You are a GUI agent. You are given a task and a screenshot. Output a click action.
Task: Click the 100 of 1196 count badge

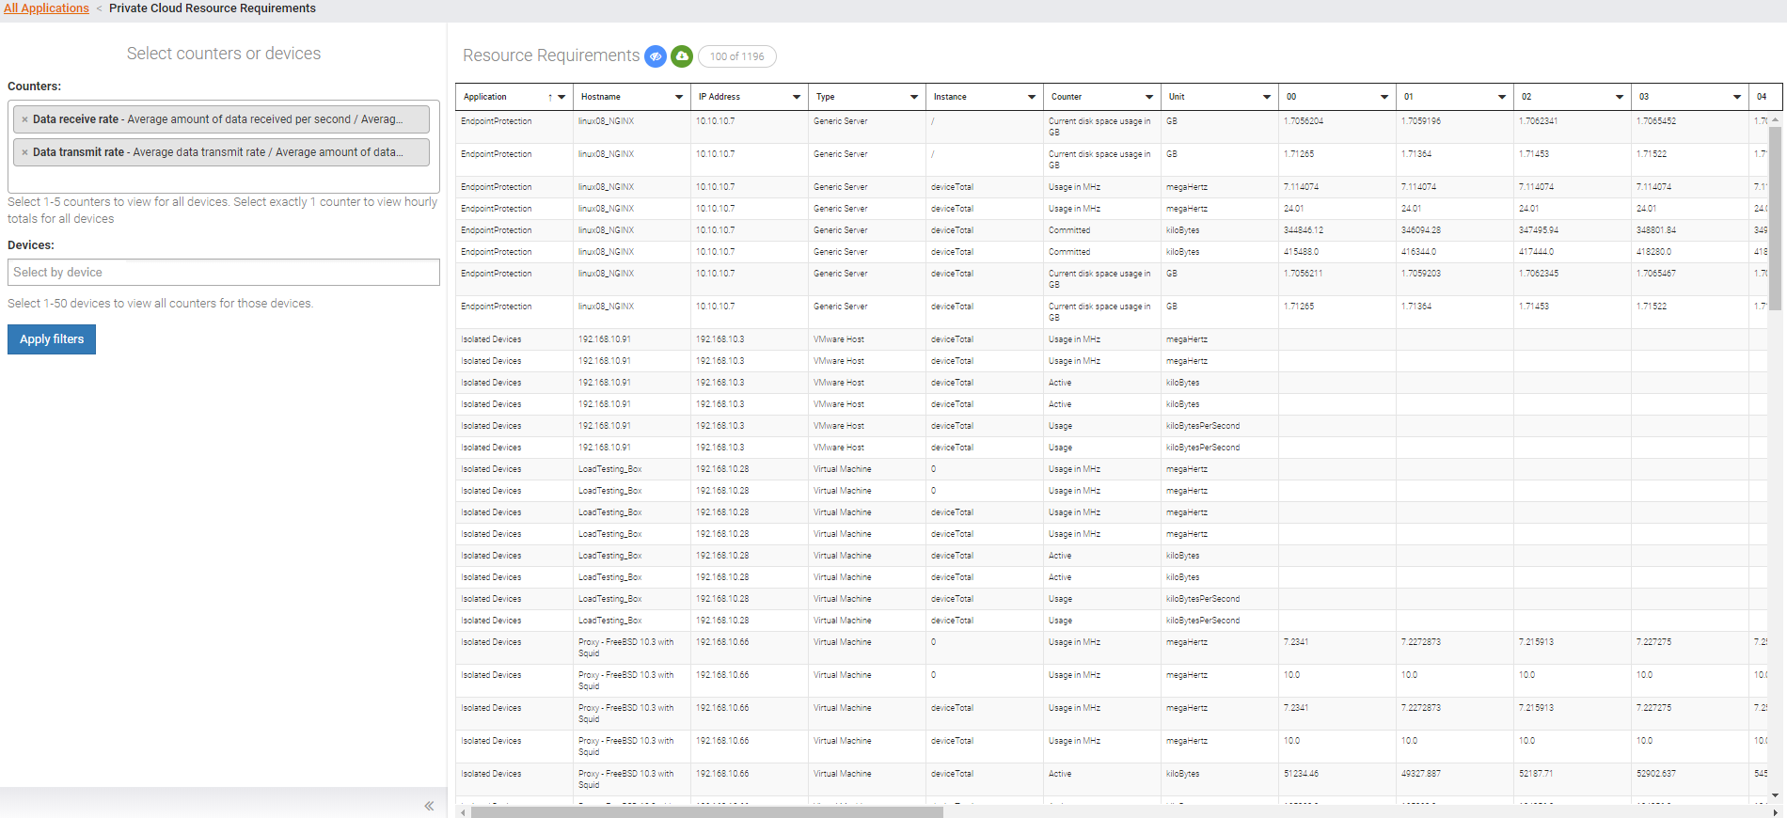(737, 56)
